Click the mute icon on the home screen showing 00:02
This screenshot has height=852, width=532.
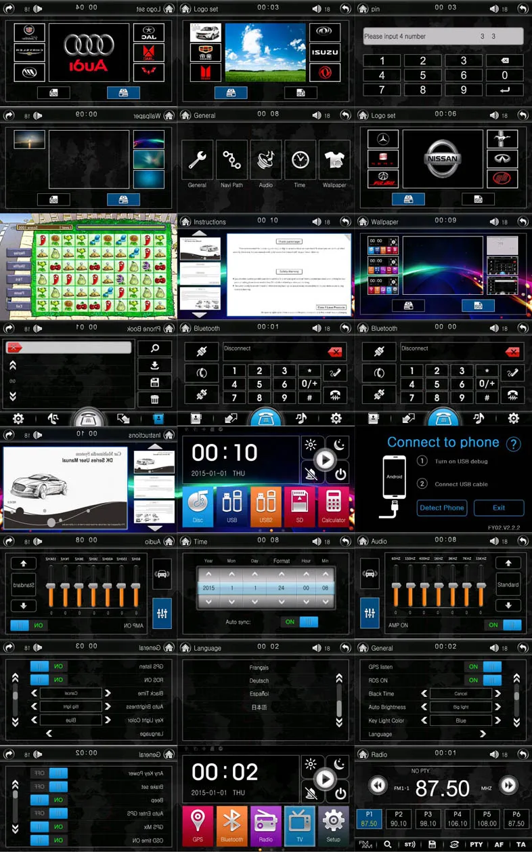point(311,793)
